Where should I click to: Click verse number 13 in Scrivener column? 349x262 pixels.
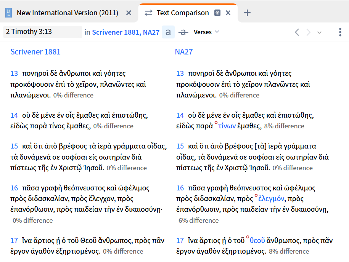coord(14,73)
